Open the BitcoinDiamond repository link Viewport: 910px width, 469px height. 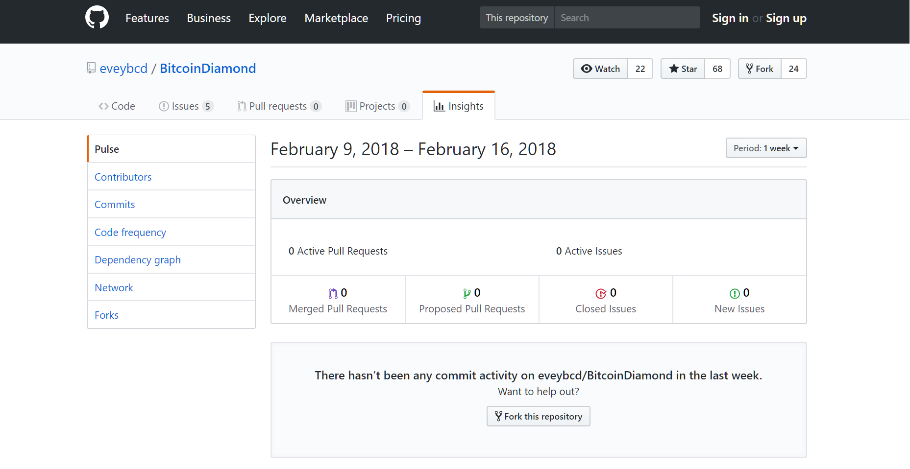(x=208, y=69)
